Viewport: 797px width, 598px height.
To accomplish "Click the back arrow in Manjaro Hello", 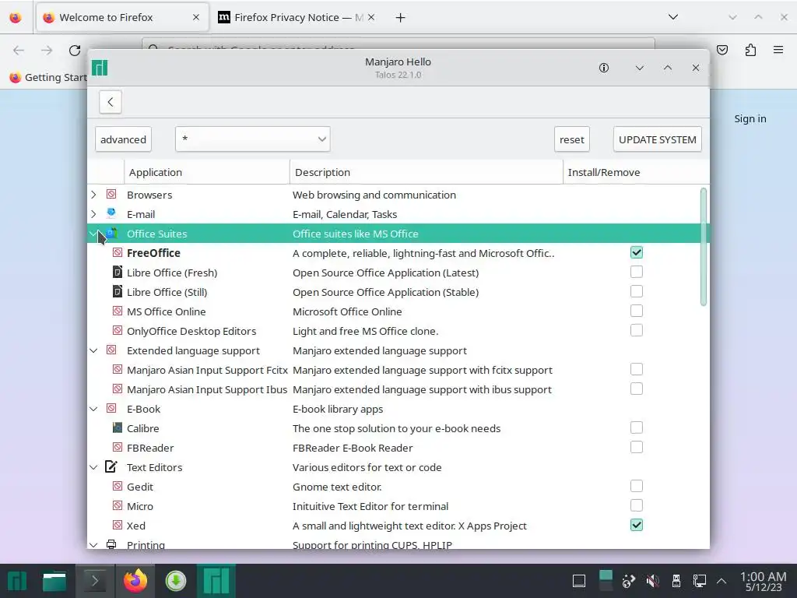I will coord(111,102).
